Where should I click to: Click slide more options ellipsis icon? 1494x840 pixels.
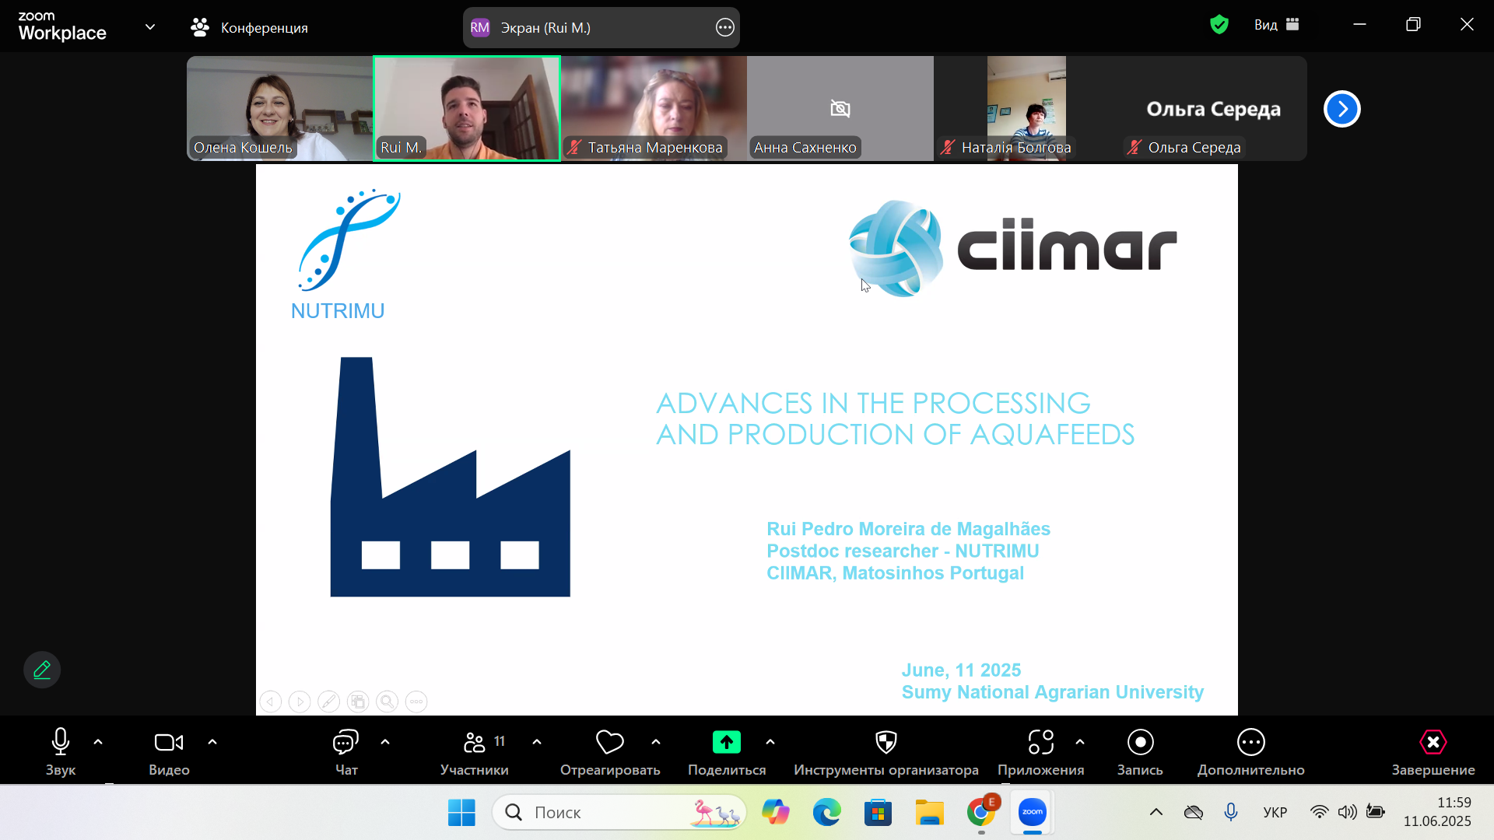(x=417, y=702)
